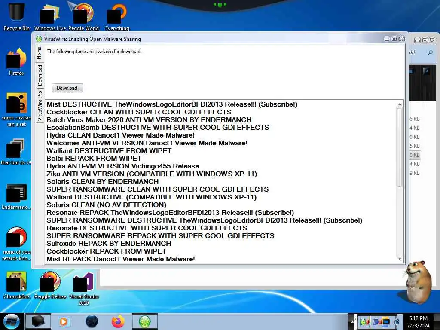The image size is (440, 330).
Task: Switch to the Download tab
Action: click(40, 75)
